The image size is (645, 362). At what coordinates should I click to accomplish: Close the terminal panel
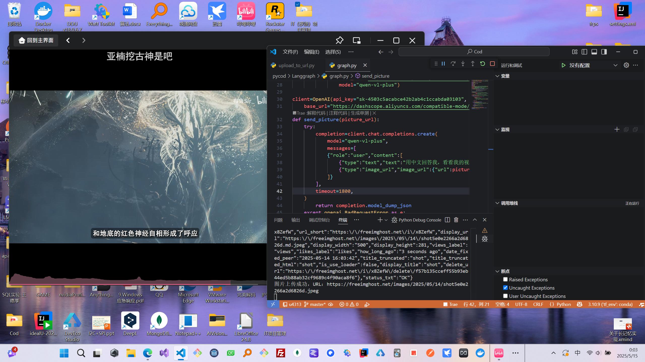[485, 220]
